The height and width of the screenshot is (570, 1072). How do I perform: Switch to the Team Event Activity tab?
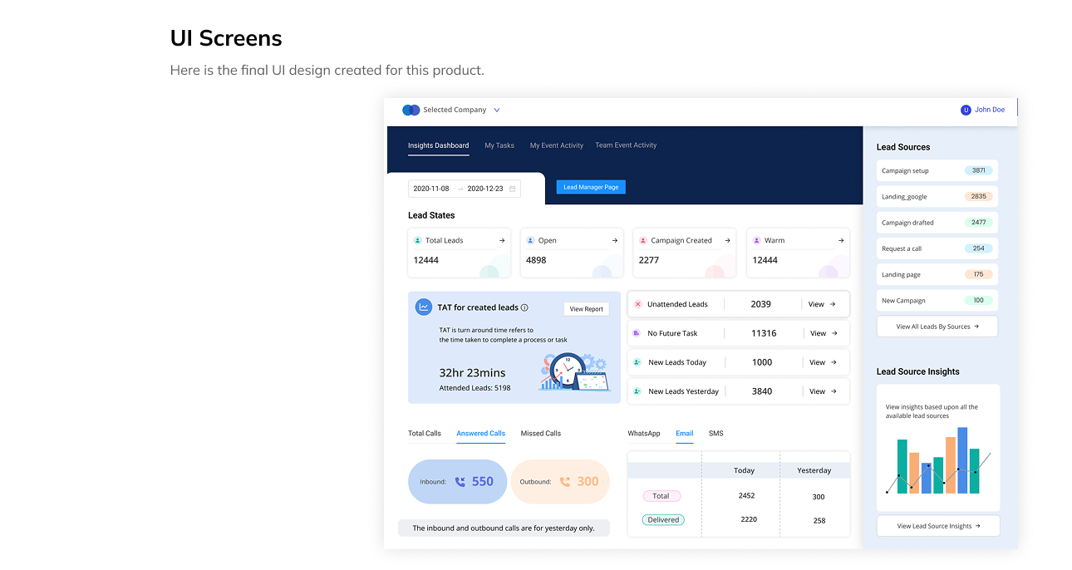click(626, 145)
